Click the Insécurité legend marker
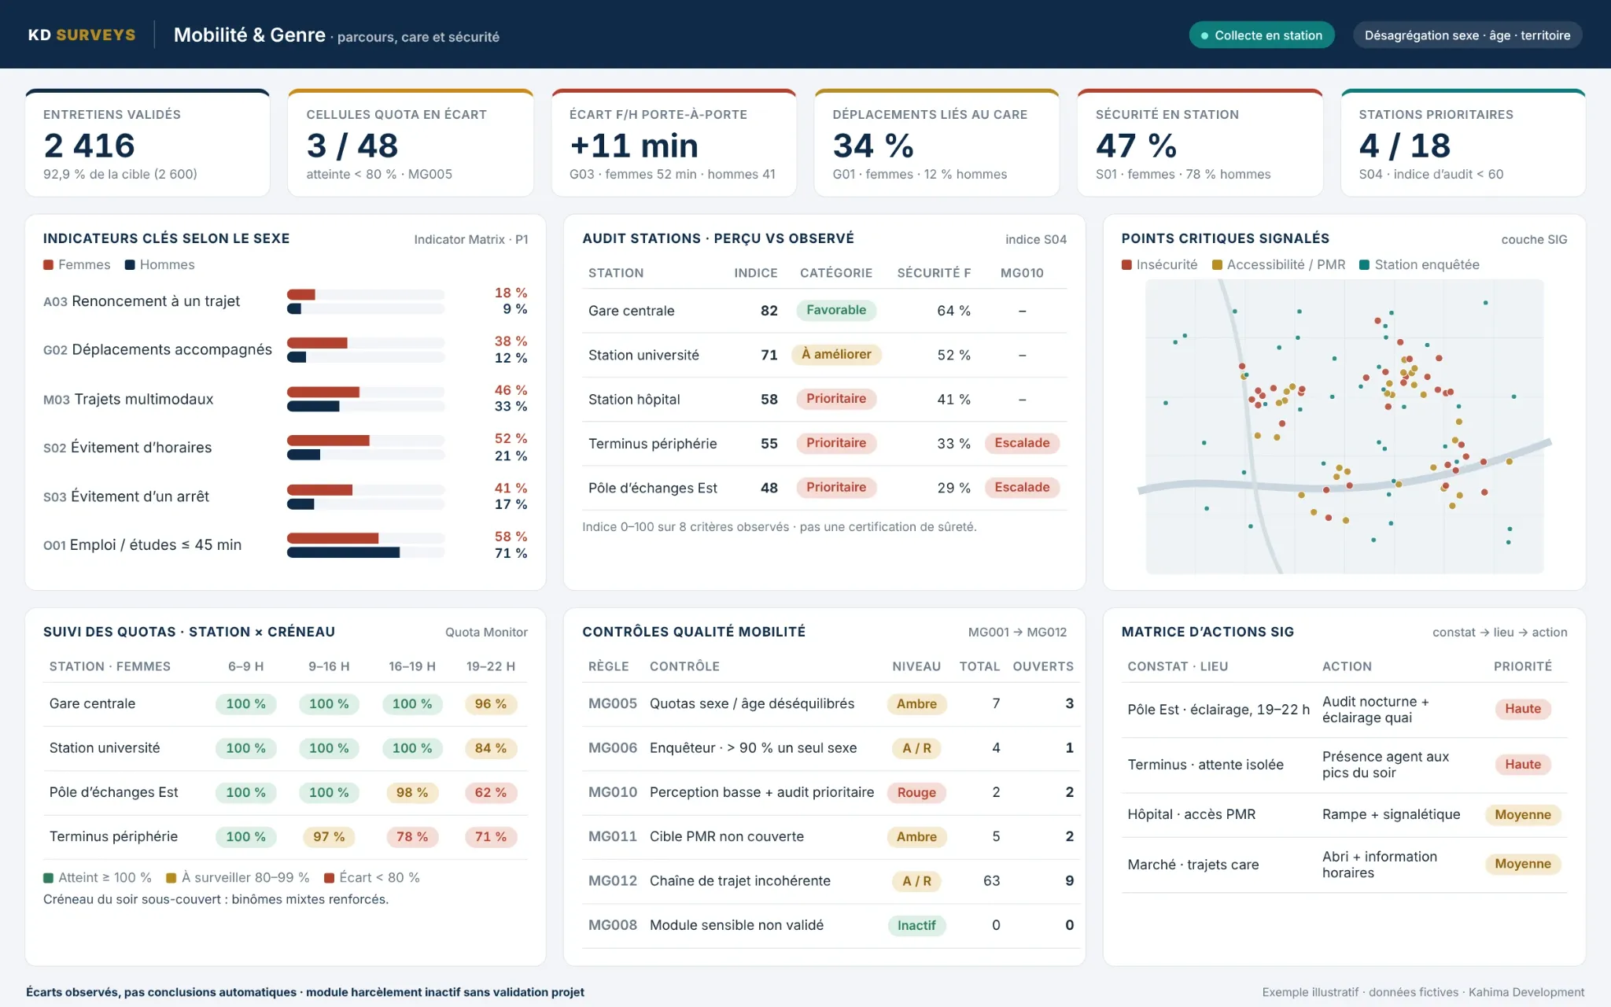1611x1007 pixels. tap(1126, 264)
